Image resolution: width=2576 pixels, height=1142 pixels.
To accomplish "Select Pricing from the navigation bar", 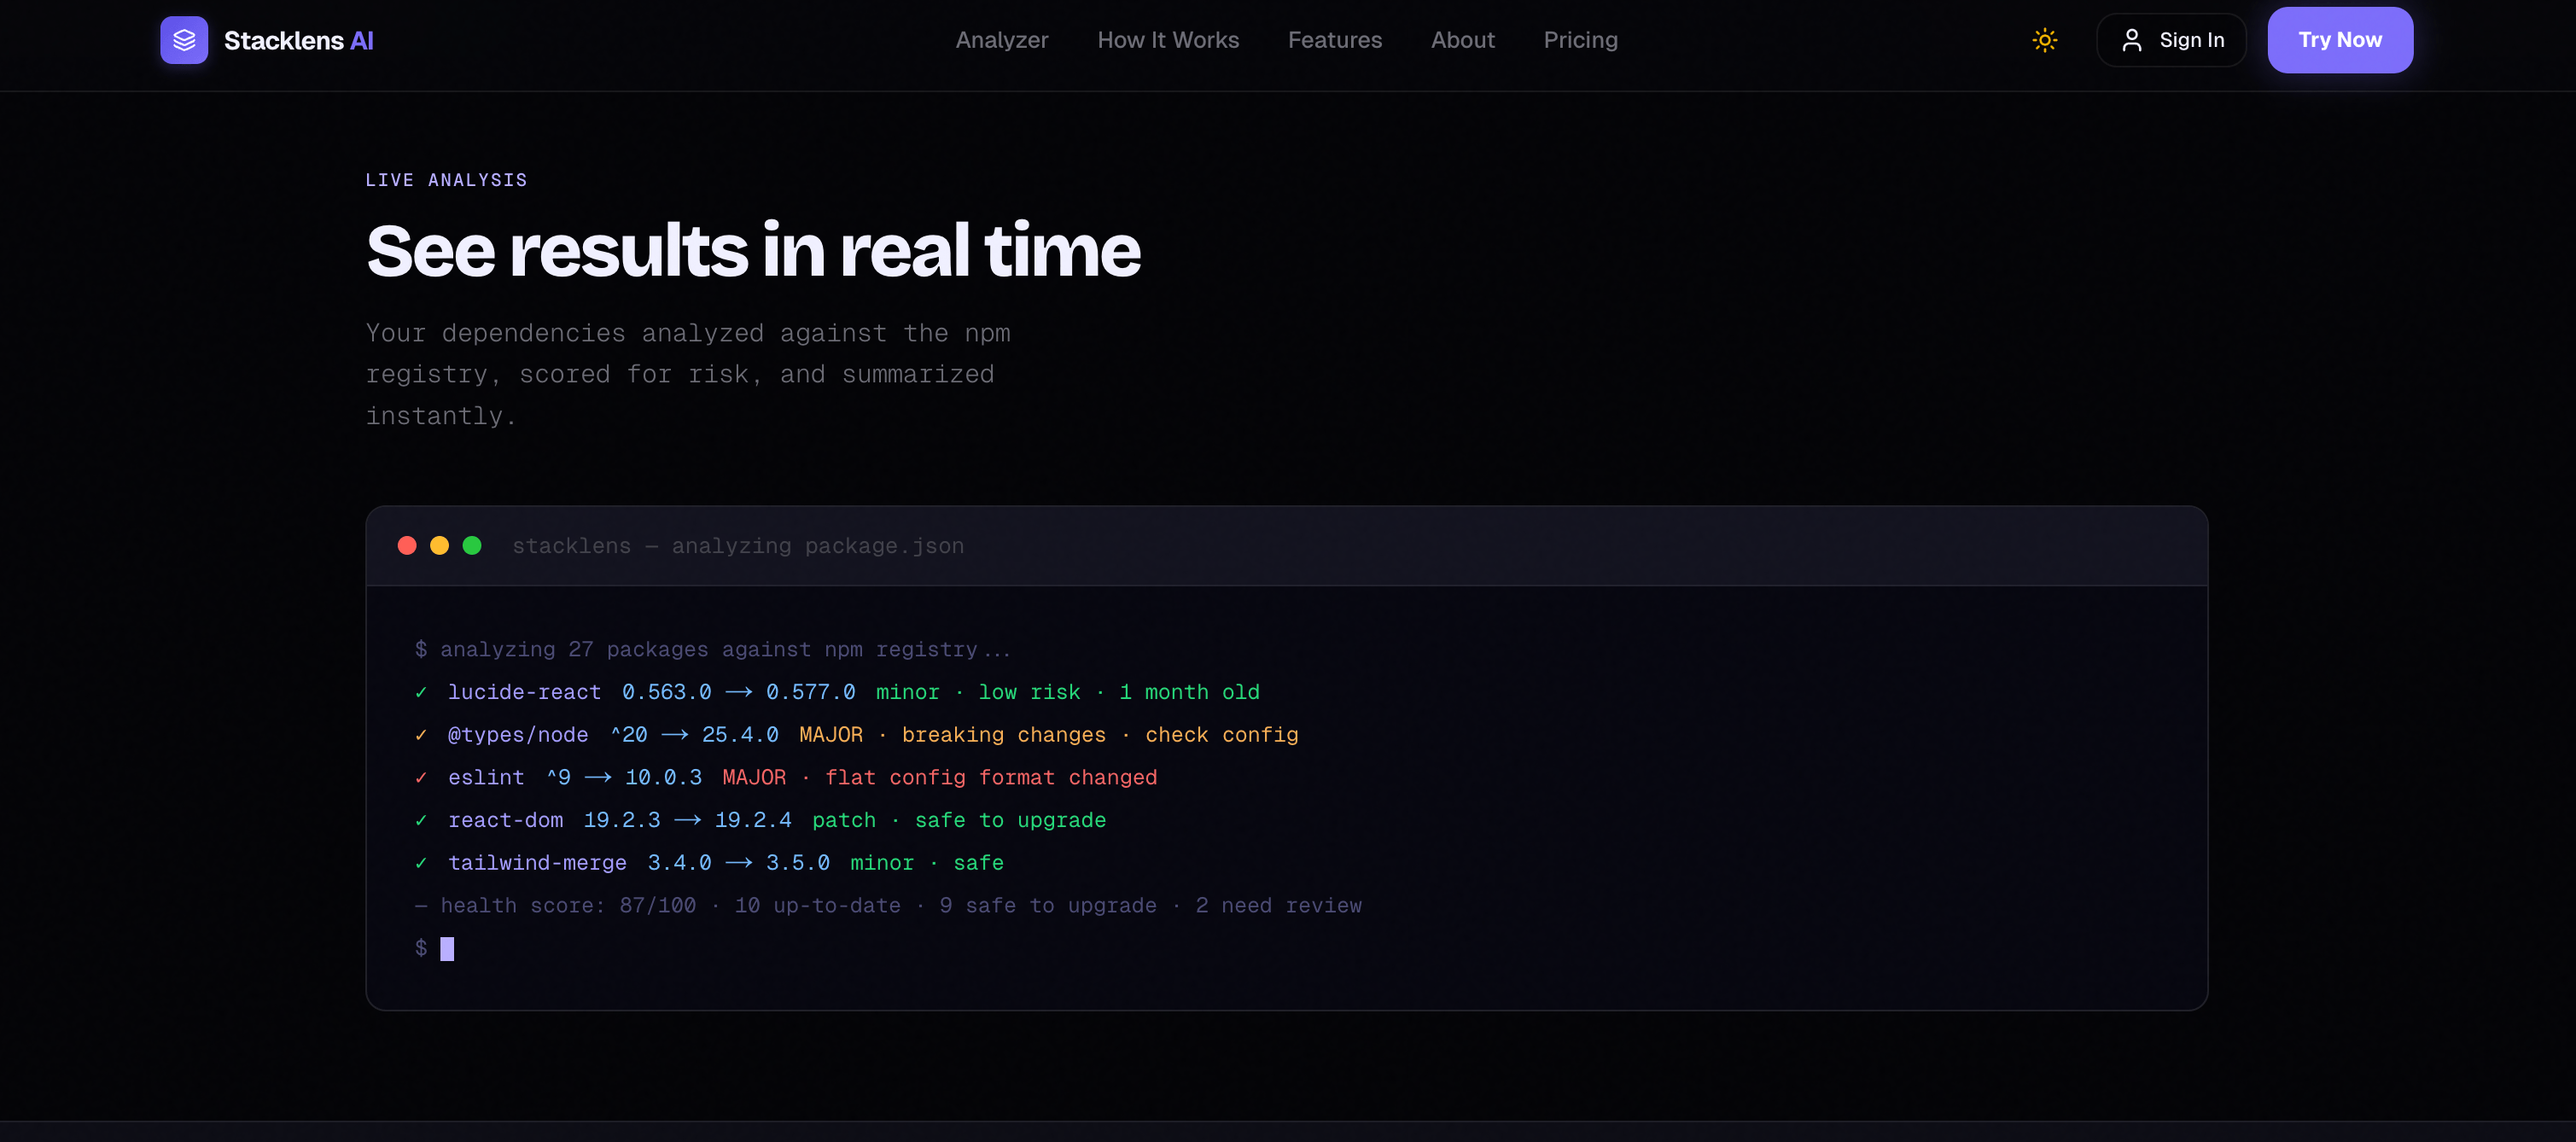I will click(x=1580, y=40).
